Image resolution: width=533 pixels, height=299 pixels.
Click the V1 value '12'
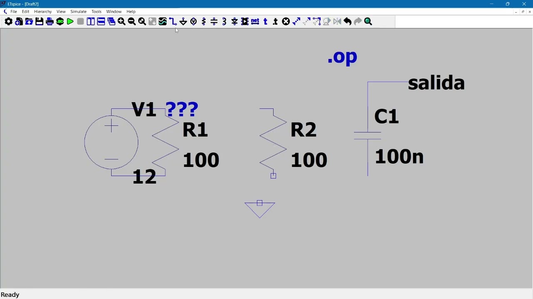144,176
